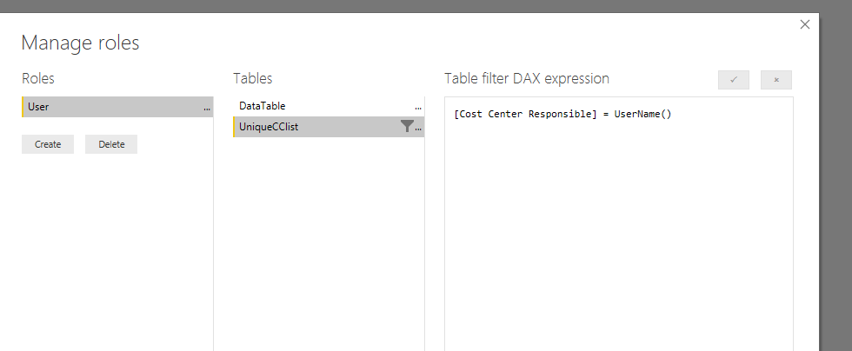Click the Delete role button
The height and width of the screenshot is (351, 852).
point(111,144)
